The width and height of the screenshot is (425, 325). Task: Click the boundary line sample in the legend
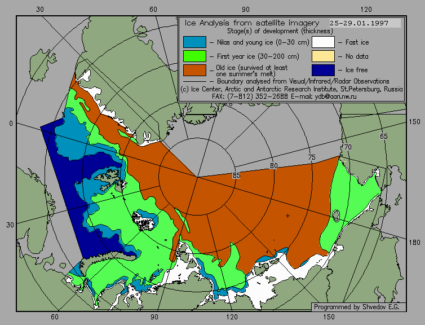(194, 81)
